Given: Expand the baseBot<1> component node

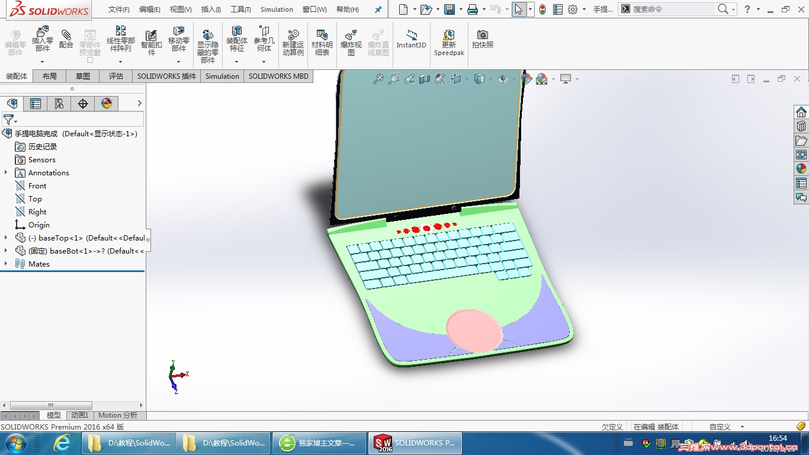Looking at the screenshot, I should click(6, 251).
